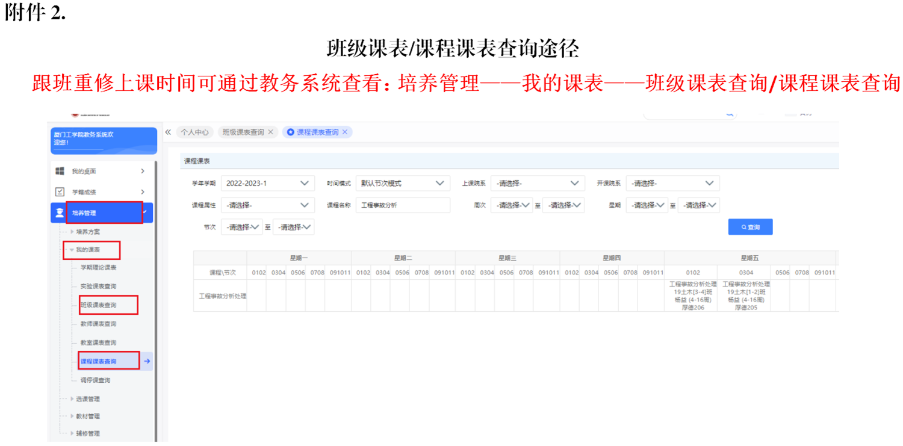This screenshot has height=446, width=903.
Task: Open 实验课表查询 in sidebar
Action: (99, 286)
